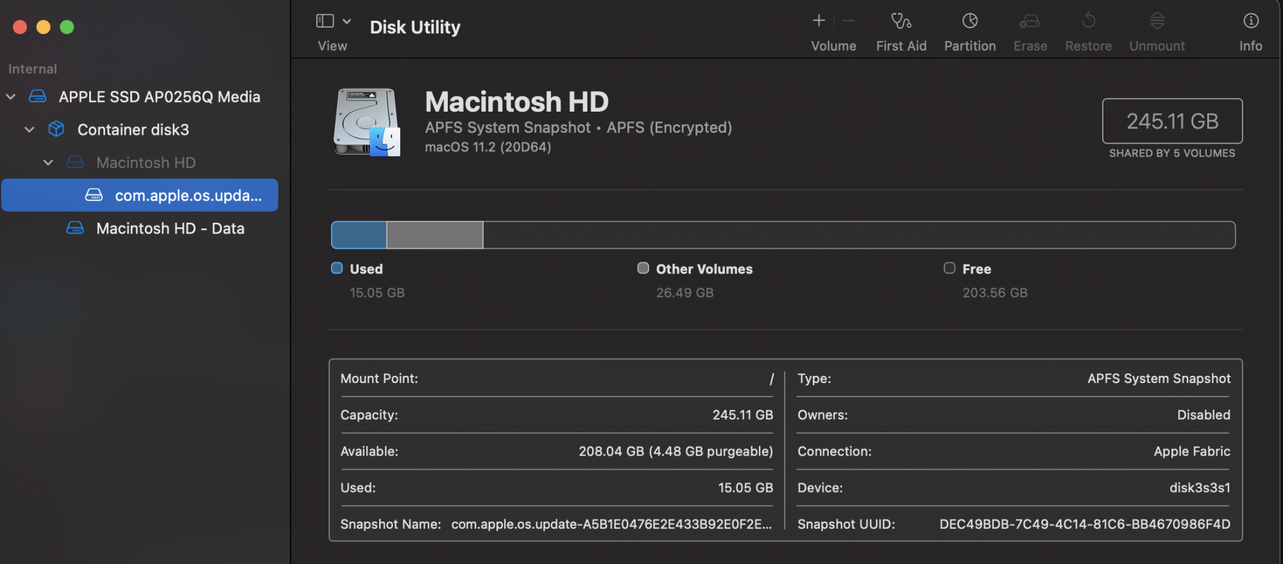The height and width of the screenshot is (564, 1283).
Task: Click Capacity value 245.11 GB in table
Action: (743, 415)
